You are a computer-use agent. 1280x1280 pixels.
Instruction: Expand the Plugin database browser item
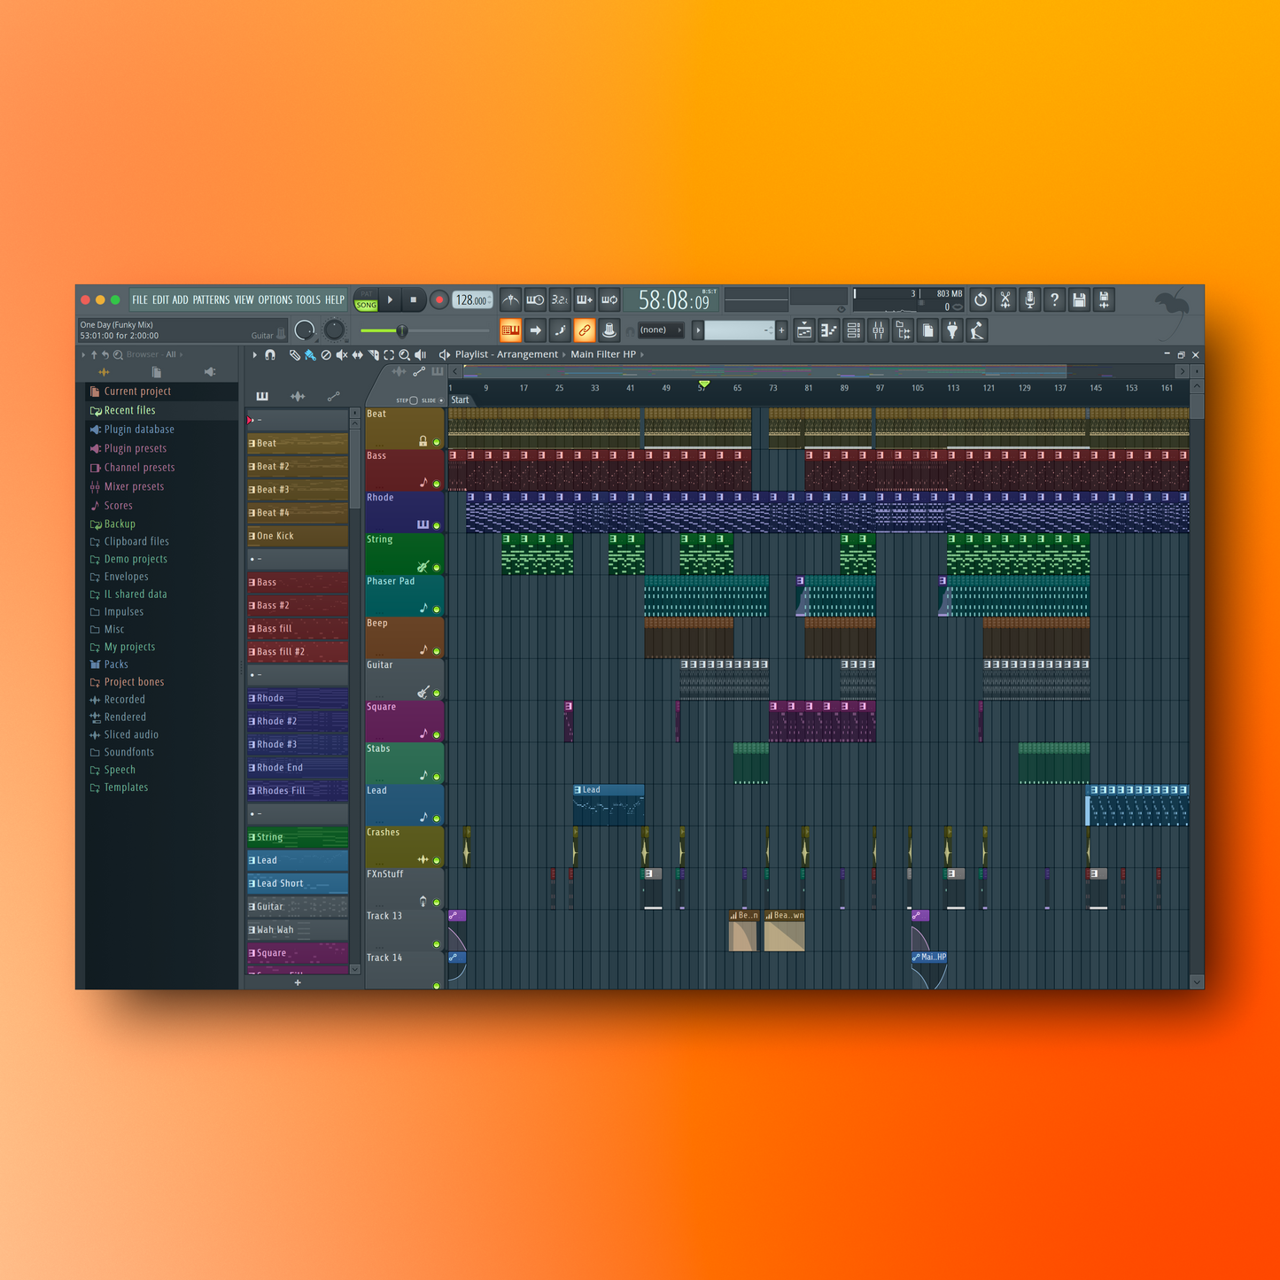pyautogui.click(x=139, y=430)
